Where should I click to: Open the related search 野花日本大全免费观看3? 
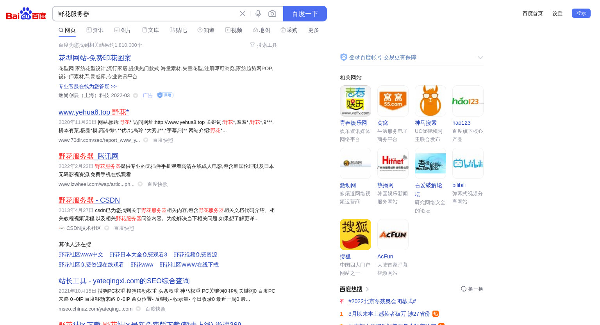[138, 254]
